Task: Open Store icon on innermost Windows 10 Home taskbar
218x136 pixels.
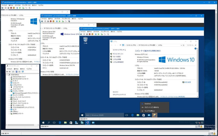Action: [x=143, y=115]
